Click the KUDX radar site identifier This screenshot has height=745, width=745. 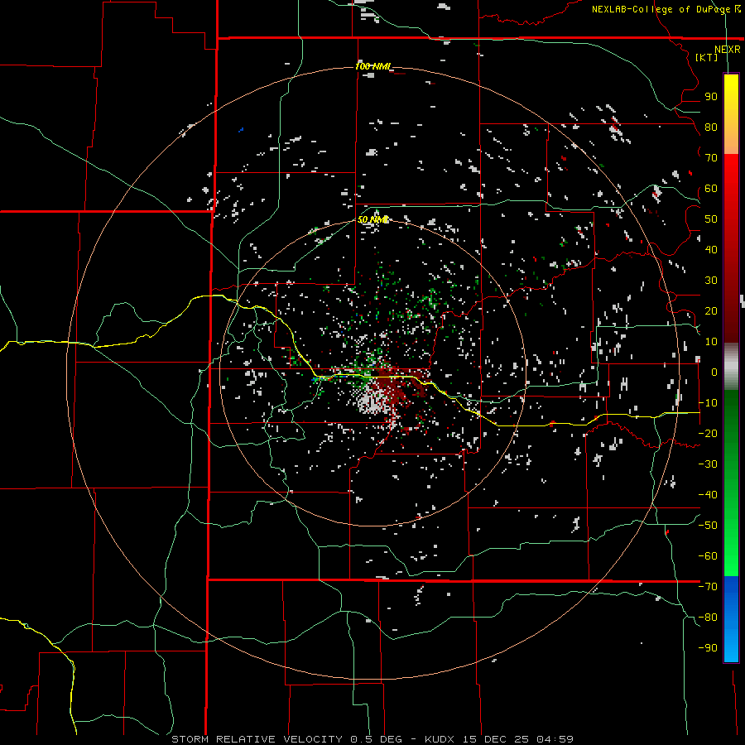point(440,739)
